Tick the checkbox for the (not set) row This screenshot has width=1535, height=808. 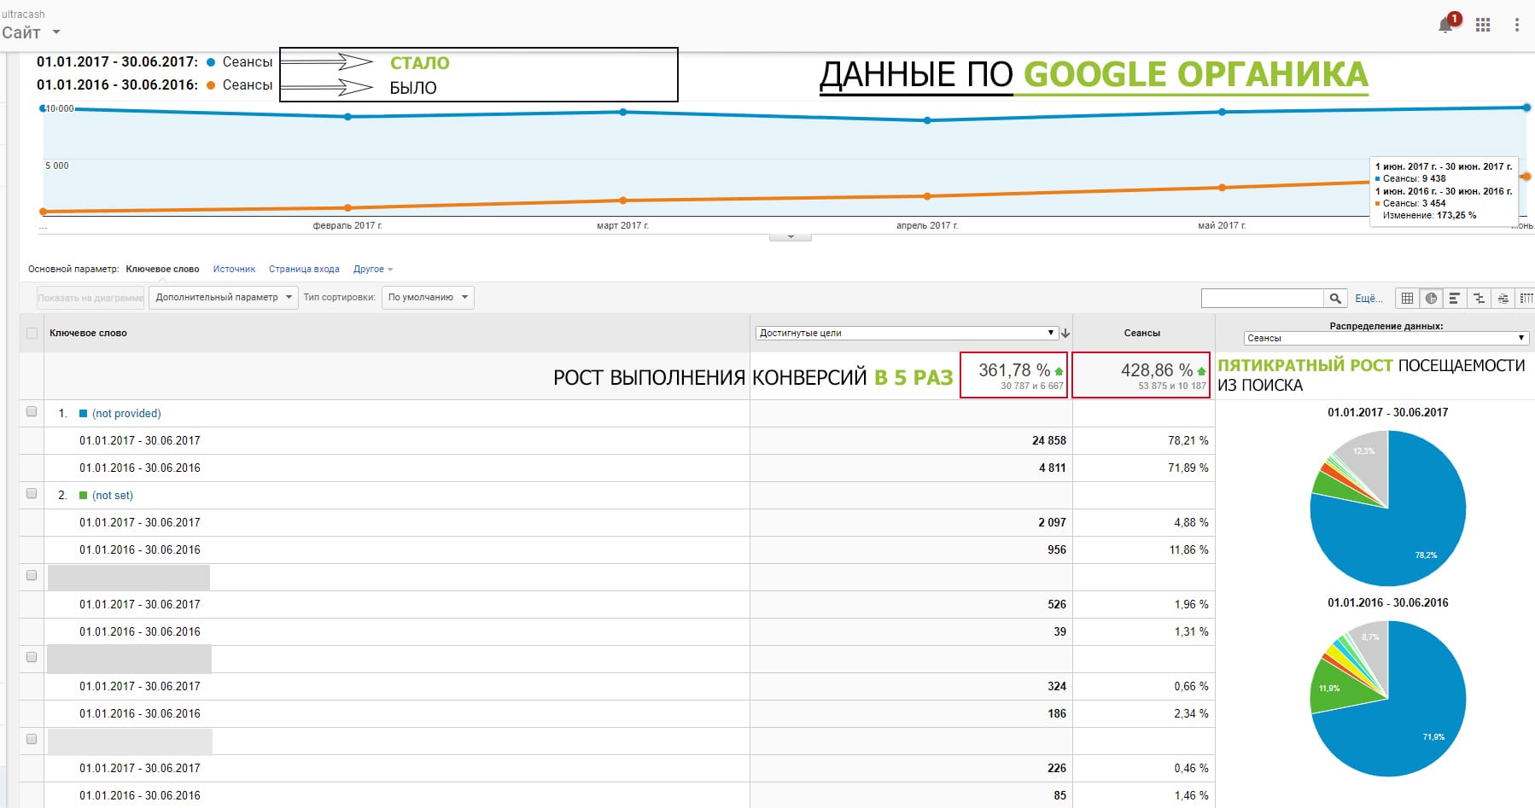pyautogui.click(x=32, y=493)
